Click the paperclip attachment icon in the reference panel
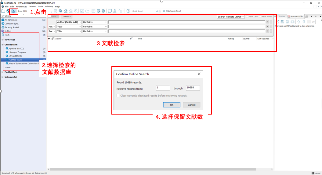Screen dimensions: 322x175 307,17
